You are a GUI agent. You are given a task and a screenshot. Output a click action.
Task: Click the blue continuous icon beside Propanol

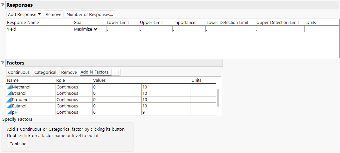(x=9, y=100)
